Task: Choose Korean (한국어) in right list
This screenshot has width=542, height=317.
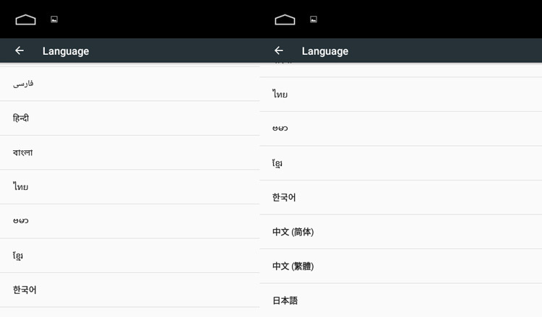Action: [400, 198]
